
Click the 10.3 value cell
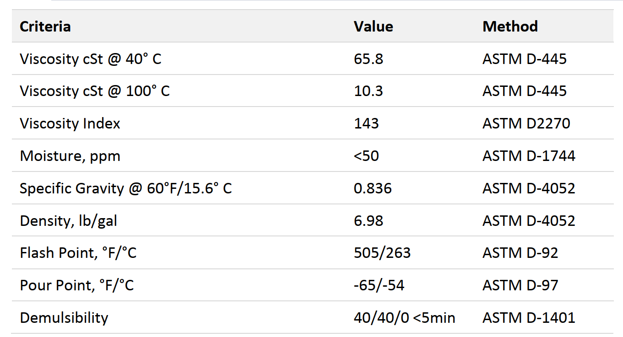click(x=368, y=91)
